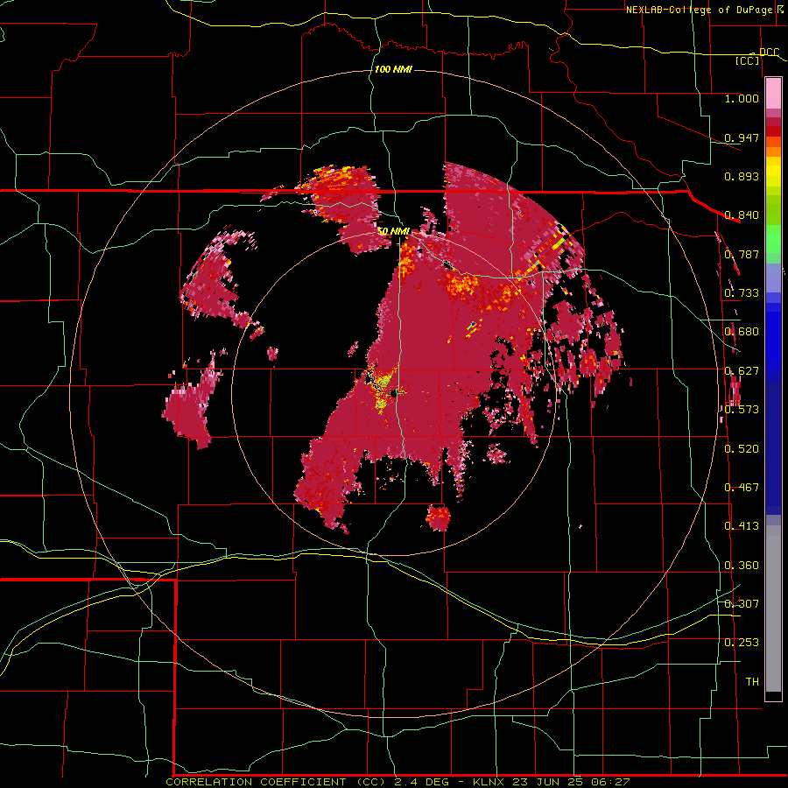Click the 100 NMI range ring label

[x=393, y=69]
